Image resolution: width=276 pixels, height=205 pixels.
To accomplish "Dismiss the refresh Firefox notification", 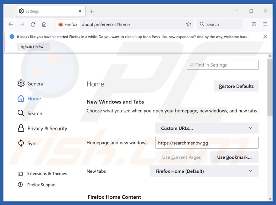I will coord(265,36).
